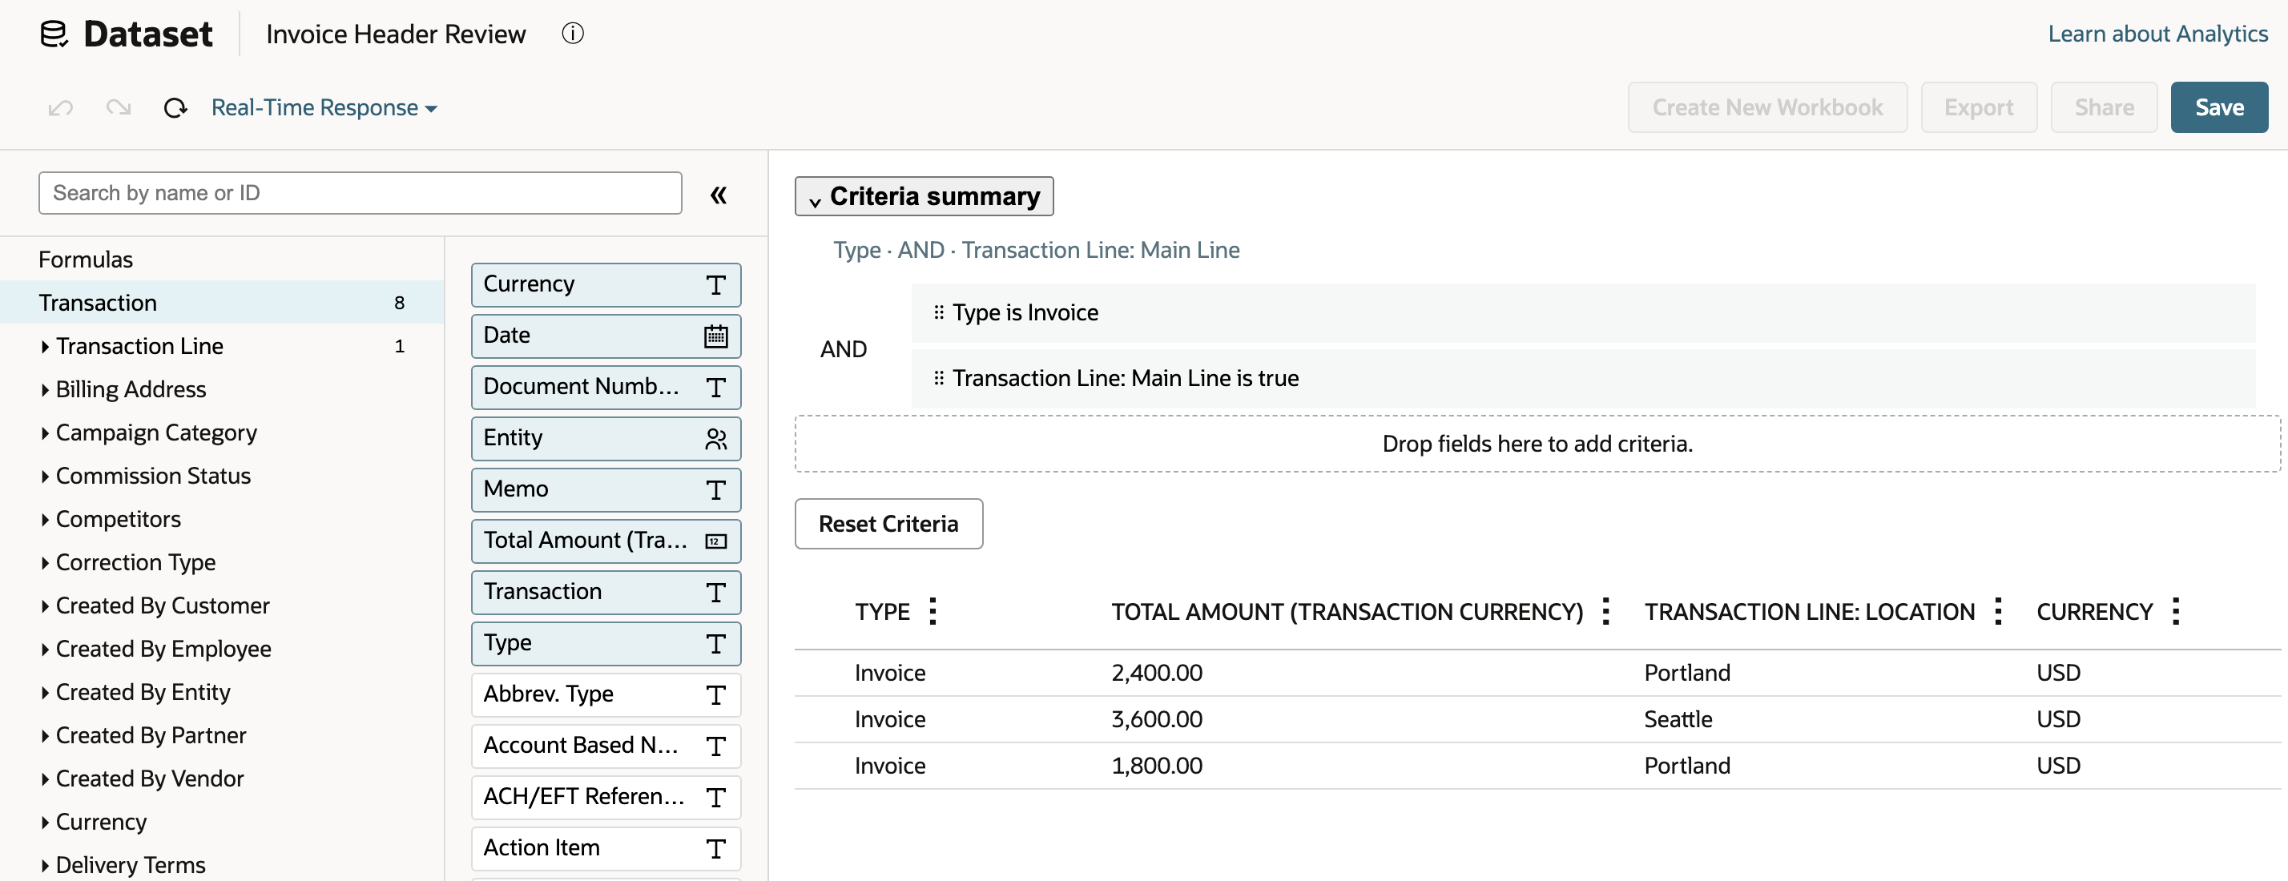Open TYPE column options menu
This screenshot has height=881, width=2288.
pyautogui.click(x=933, y=611)
